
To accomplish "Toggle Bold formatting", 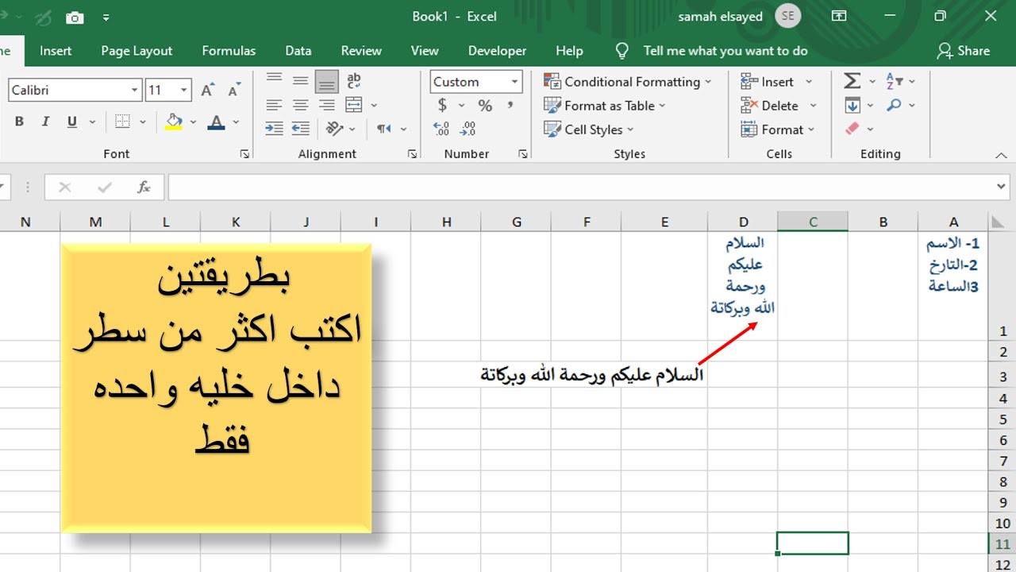I will point(20,122).
